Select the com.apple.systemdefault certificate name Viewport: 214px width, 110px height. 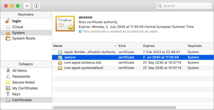point(84,68)
